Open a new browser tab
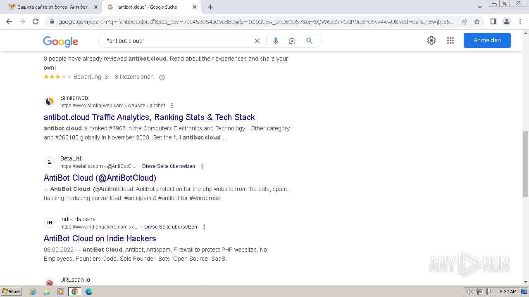The image size is (529, 297). pyautogui.click(x=210, y=7)
